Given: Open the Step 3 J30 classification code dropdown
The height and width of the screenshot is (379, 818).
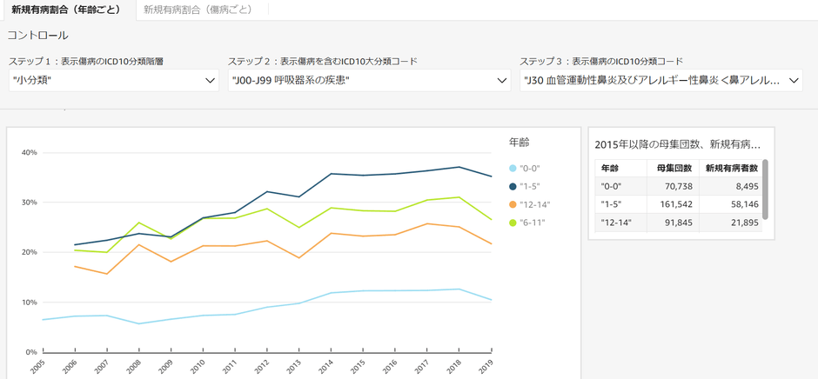Looking at the screenshot, I should [660, 80].
